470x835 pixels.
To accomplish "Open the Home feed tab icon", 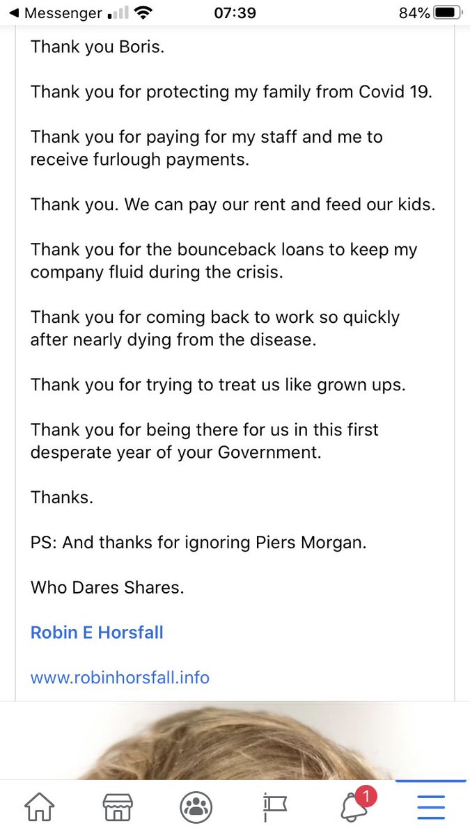I will 39,808.
